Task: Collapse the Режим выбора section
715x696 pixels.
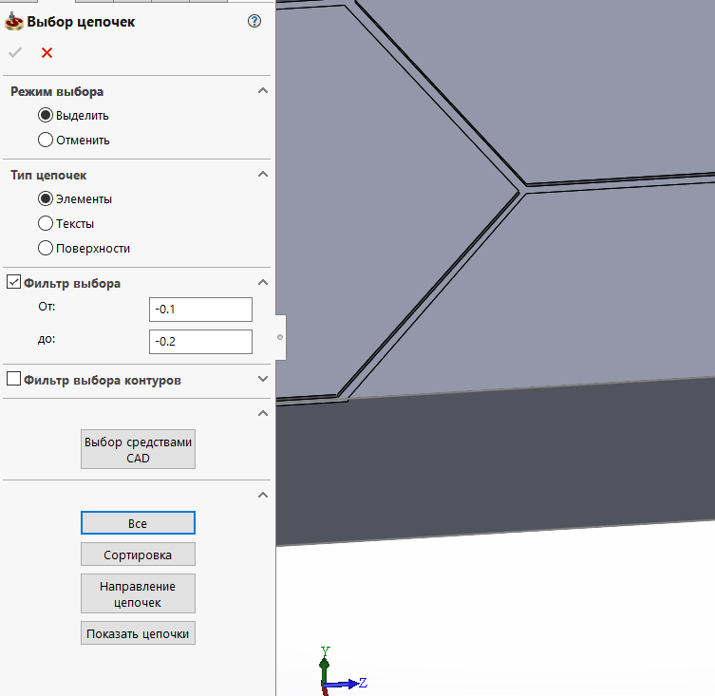Action: tap(263, 90)
